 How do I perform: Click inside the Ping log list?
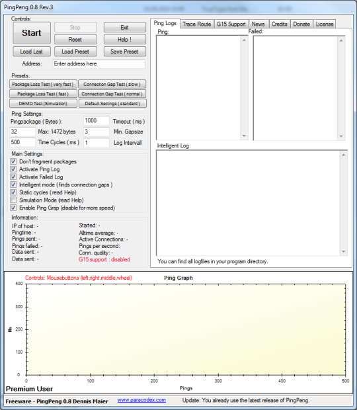click(198, 87)
